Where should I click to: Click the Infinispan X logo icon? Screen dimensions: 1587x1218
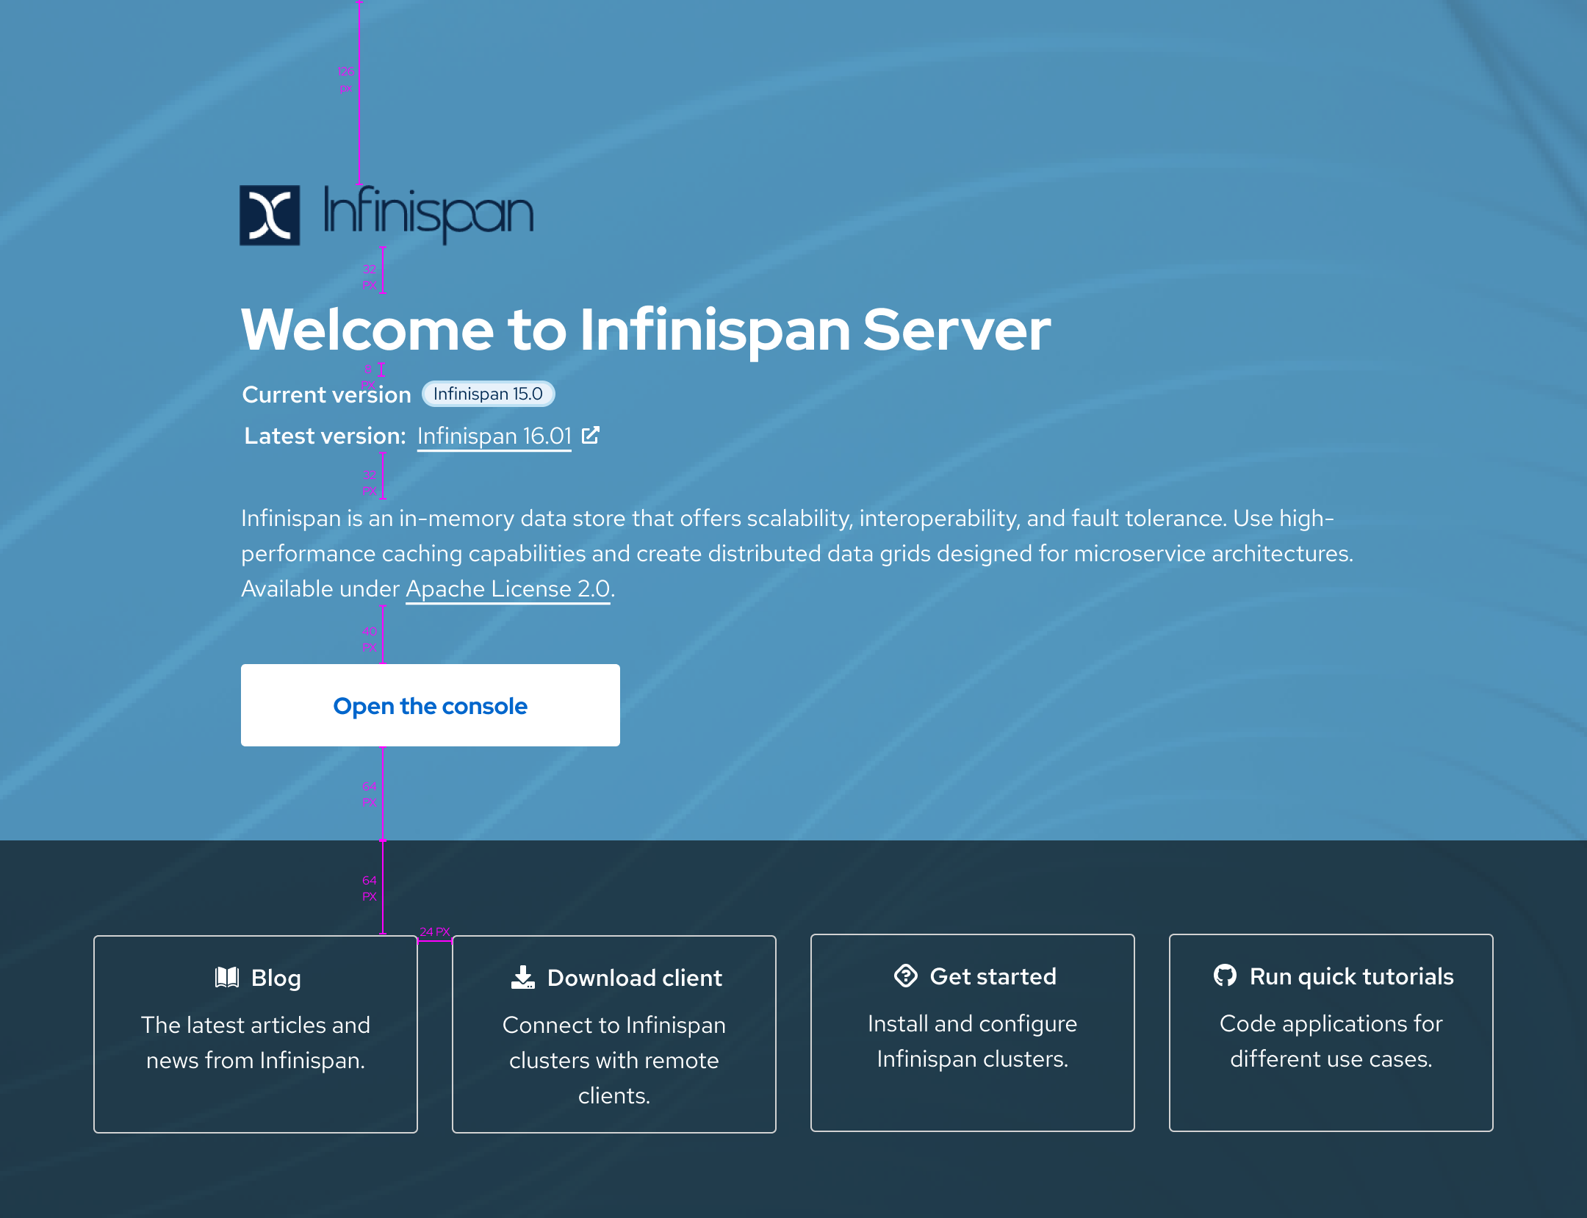[x=270, y=215]
